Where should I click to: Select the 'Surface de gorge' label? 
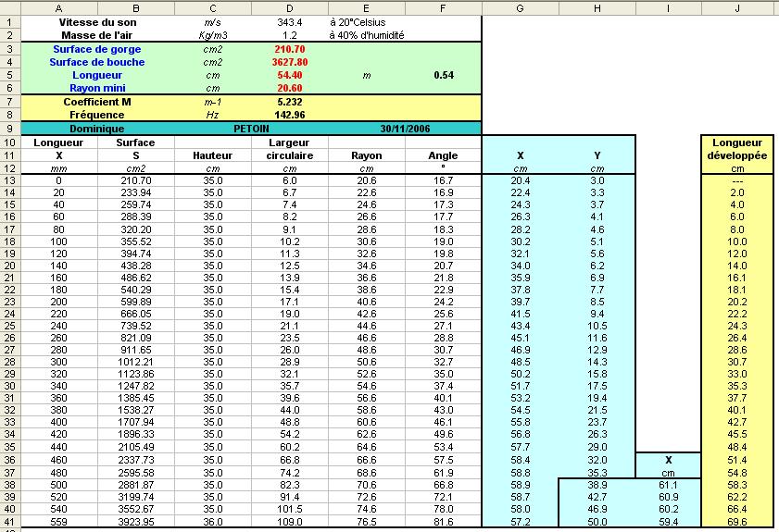(x=97, y=49)
